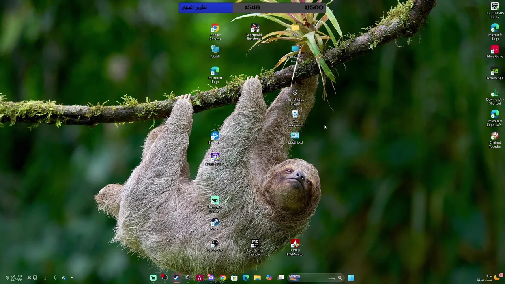505x284 pixels.
Task: Open the taskbar clock and date
Action: (x=16, y=278)
